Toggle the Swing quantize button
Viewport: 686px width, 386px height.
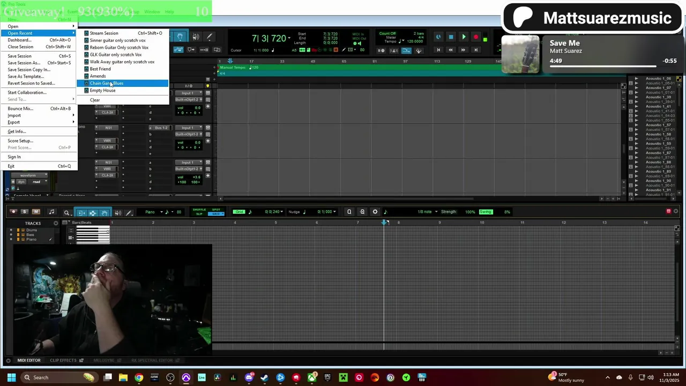[486, 212]
